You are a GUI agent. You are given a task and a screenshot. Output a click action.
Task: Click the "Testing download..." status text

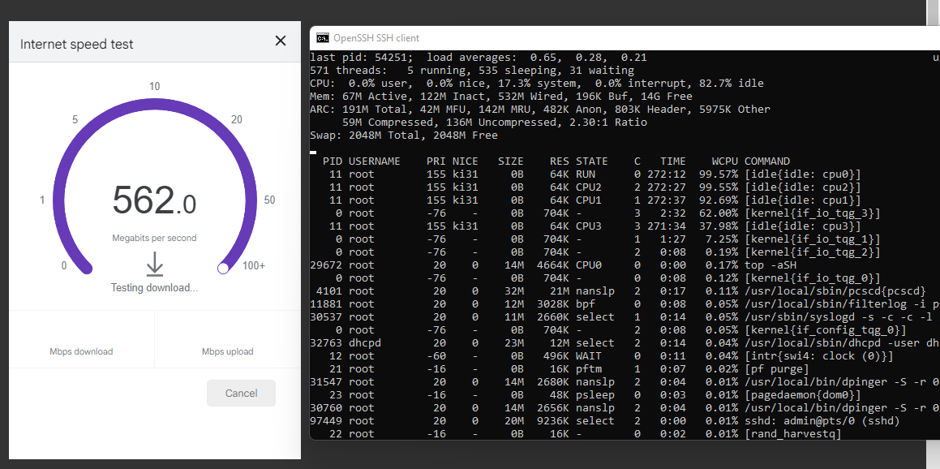155,288
